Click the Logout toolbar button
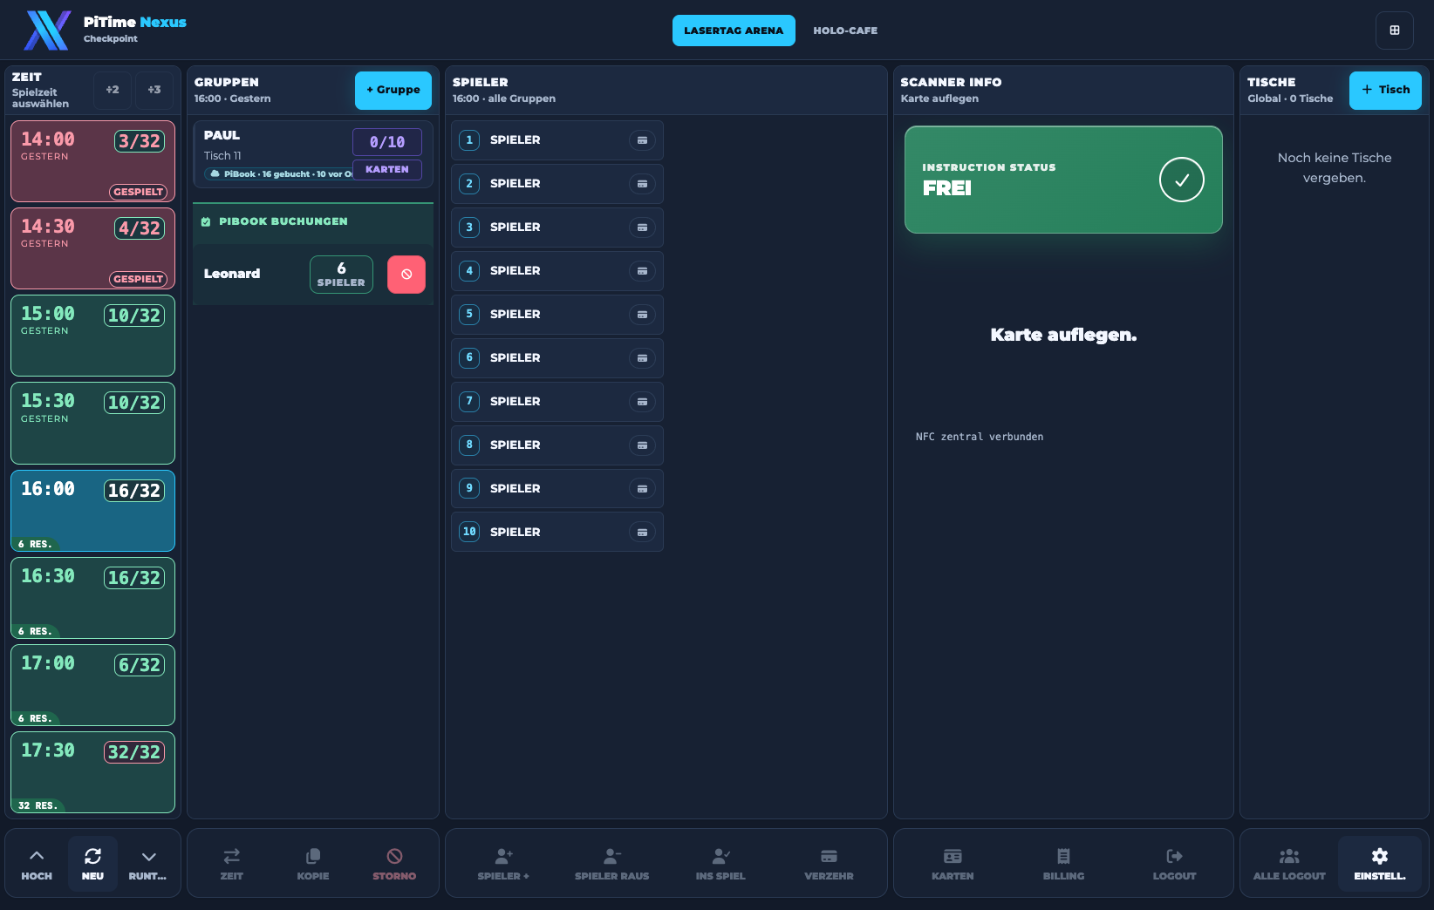Viewport: 1434px width, 910px height. 1174,863
